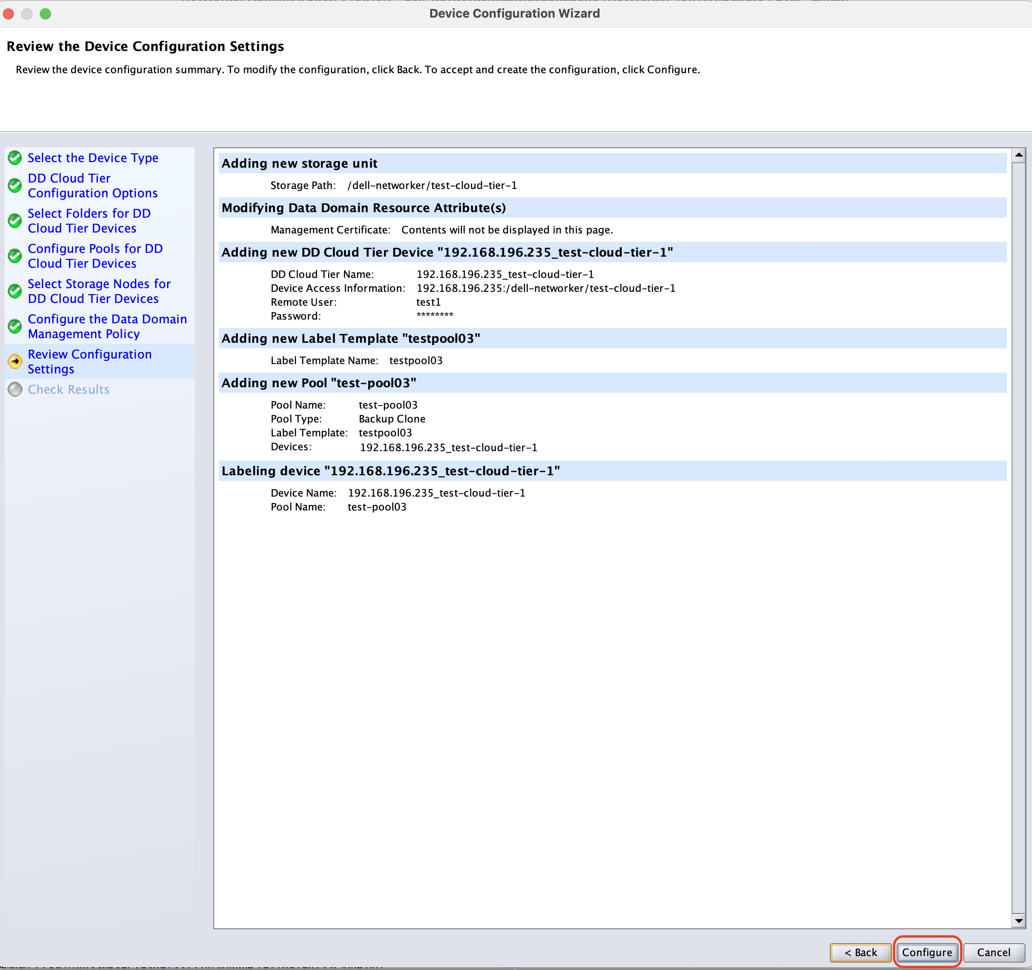Click yellow arrow icon beside Review Configuration Settings
1032x970 pixels.
[15, 361]
